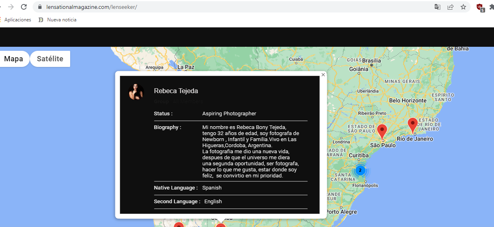
Task: Open the blue cluster marker labeled 2
Action: pyautogui.click(x=360, y=170)
